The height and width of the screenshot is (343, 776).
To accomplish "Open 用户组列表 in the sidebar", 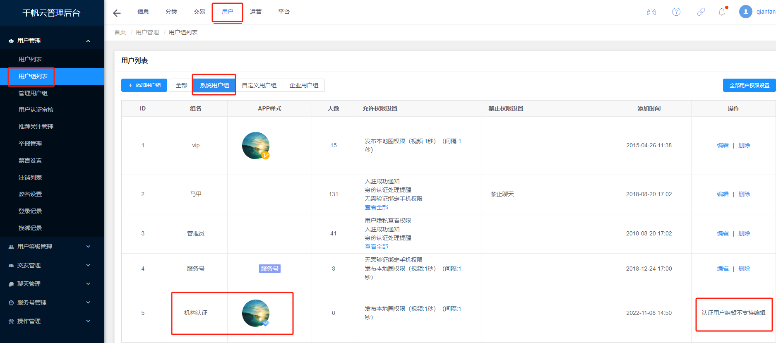I will tap(52, 76).
